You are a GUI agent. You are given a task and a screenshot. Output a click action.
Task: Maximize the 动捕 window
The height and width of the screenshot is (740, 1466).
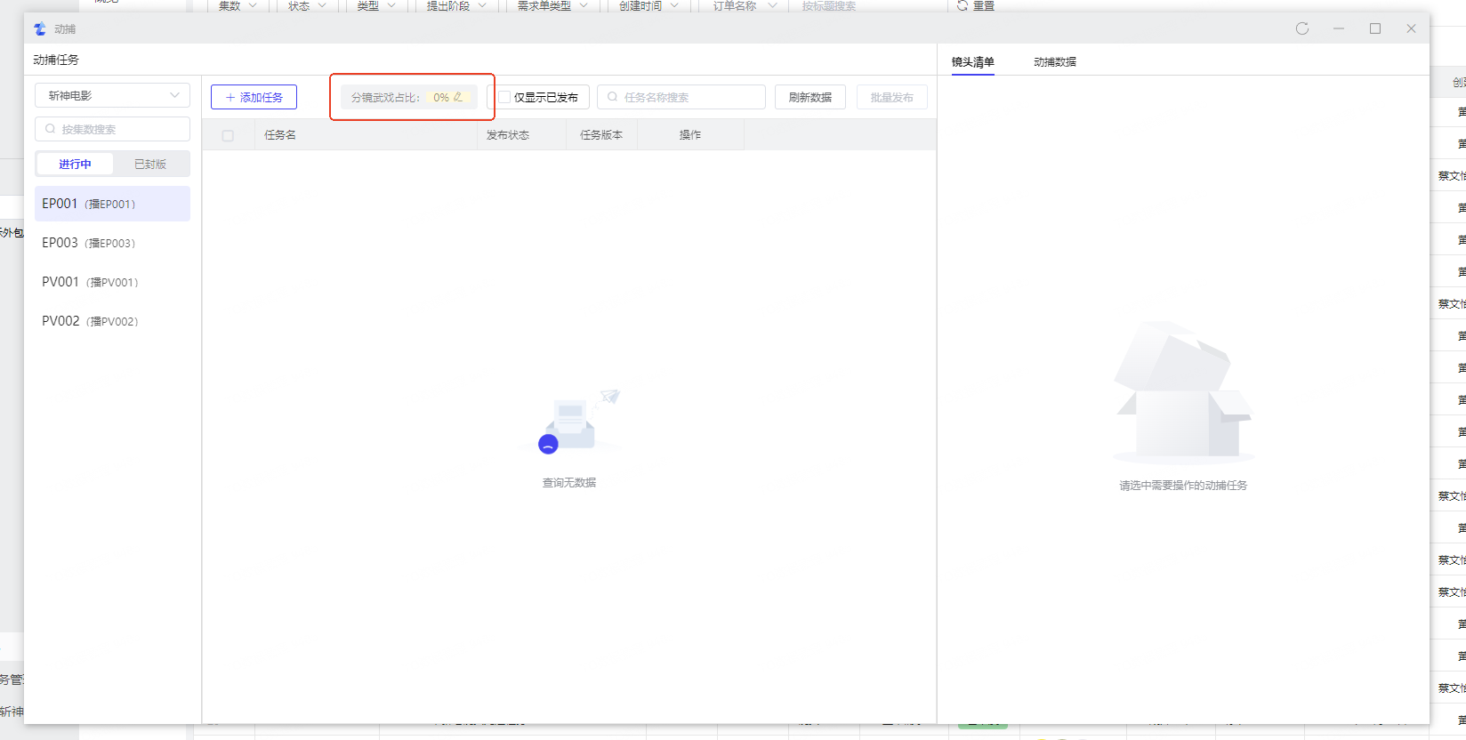point(1375,28)
